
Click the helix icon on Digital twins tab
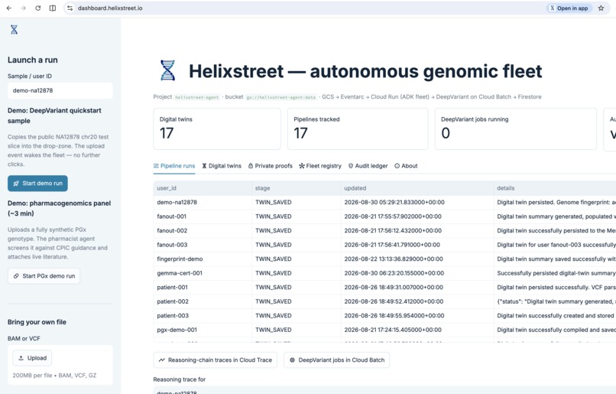tap(204, 166)
